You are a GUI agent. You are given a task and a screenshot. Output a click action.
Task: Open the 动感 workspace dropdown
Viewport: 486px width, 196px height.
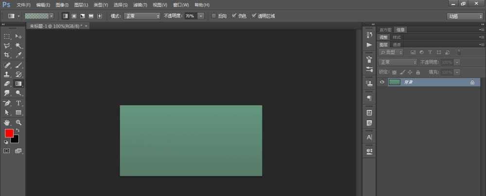pos(464,16)
